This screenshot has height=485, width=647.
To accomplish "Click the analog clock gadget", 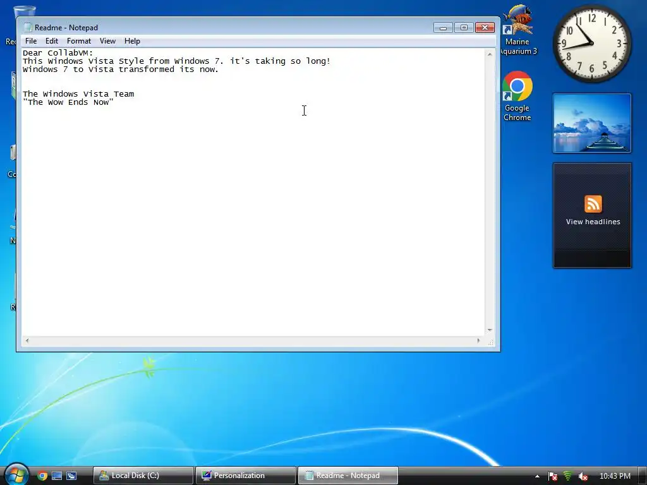I will pyautogui.click(x=591, y=43).
